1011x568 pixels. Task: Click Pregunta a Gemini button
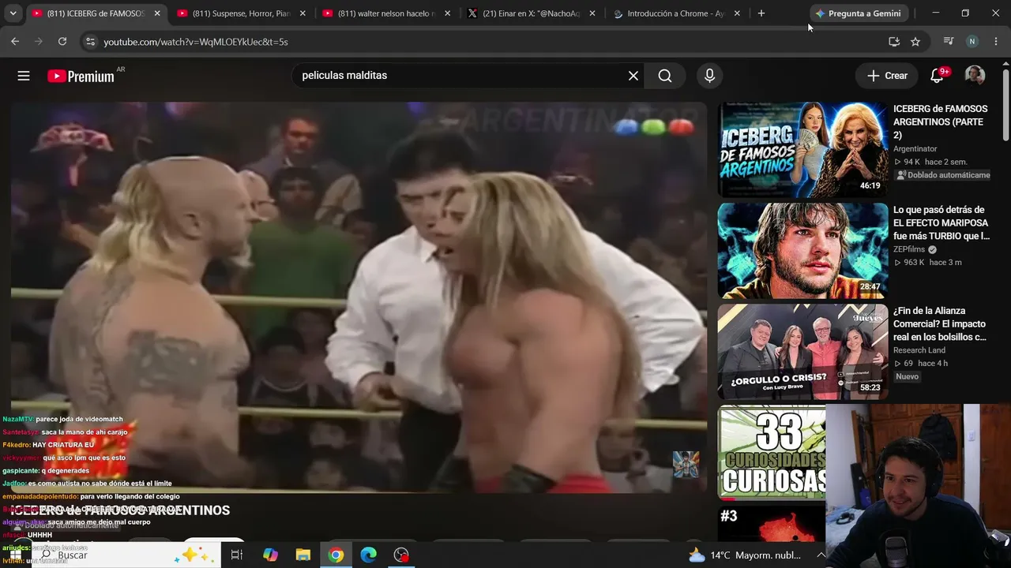pyautogui.click(x=858, y=13)
